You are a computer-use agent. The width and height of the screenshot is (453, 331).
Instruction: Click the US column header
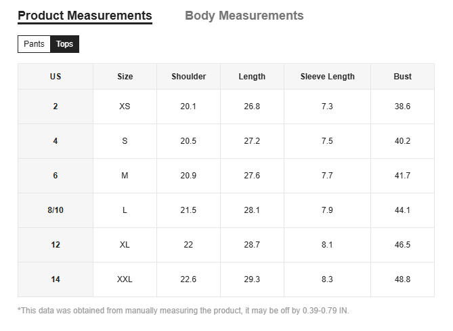[x=56, y=77]
